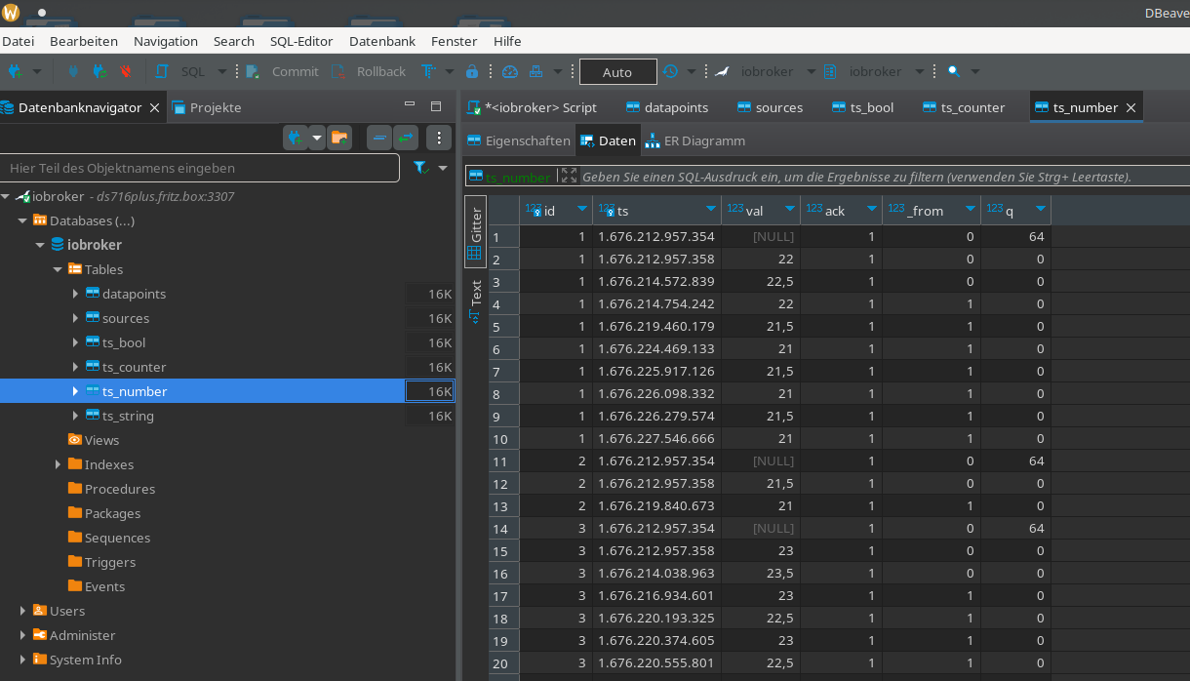
Task: Switch to Text view
Action: [x=475, y=301]
